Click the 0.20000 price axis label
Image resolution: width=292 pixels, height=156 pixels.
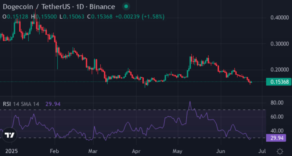(279, 70)
